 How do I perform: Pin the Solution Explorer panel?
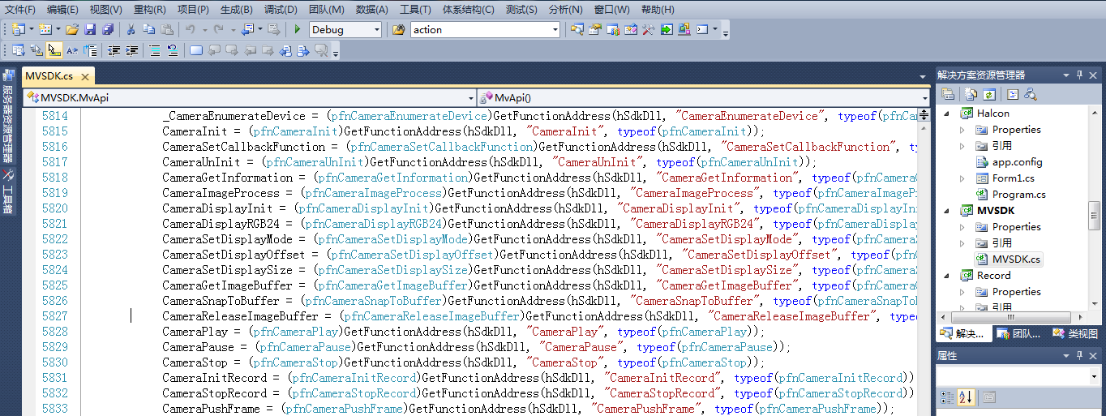(x=1079, y=75)
